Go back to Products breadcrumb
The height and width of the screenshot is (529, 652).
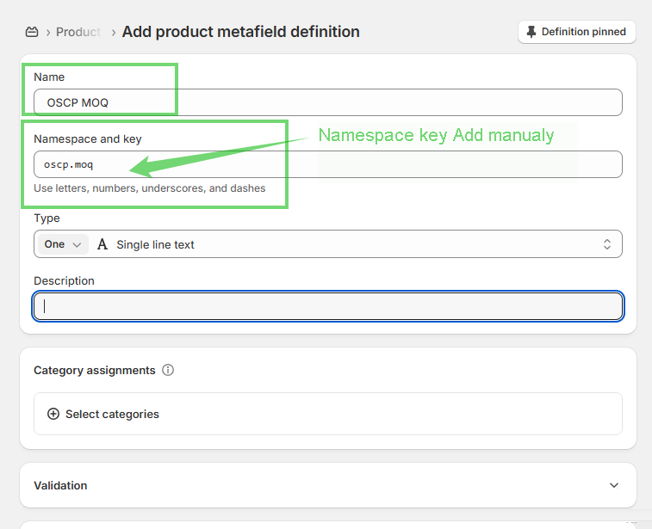(x=78, y=32)
